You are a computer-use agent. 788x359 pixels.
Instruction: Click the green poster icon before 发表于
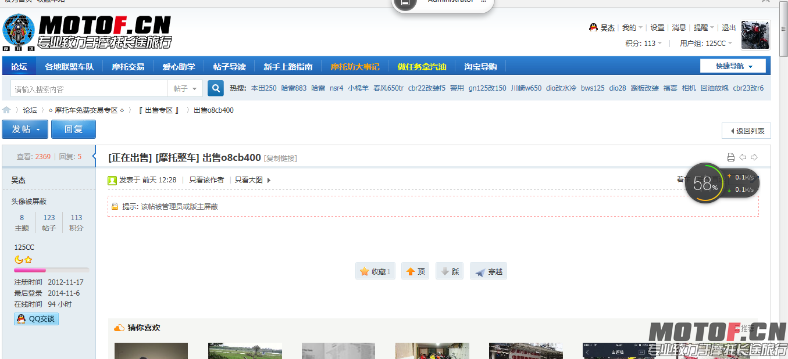pos(112,180)
